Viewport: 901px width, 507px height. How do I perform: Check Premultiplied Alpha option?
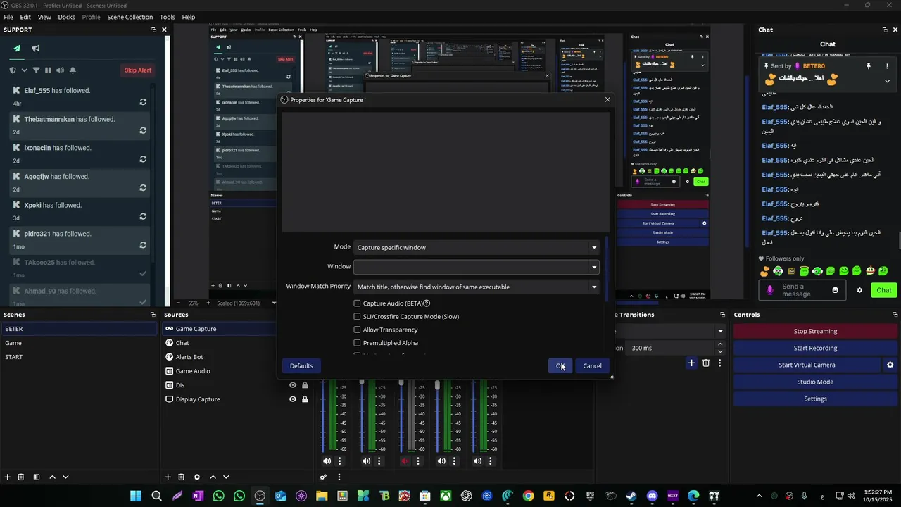[x=357, y=343]
